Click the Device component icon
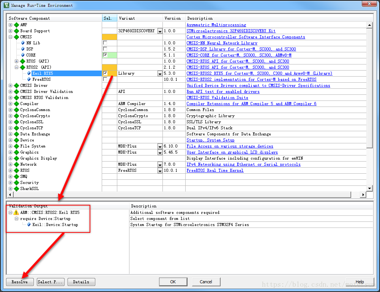 point(16,140)
